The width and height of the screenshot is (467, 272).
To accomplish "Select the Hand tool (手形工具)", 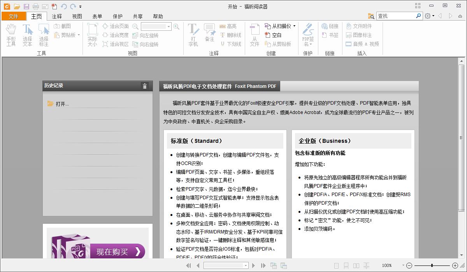I will (11, 35).
